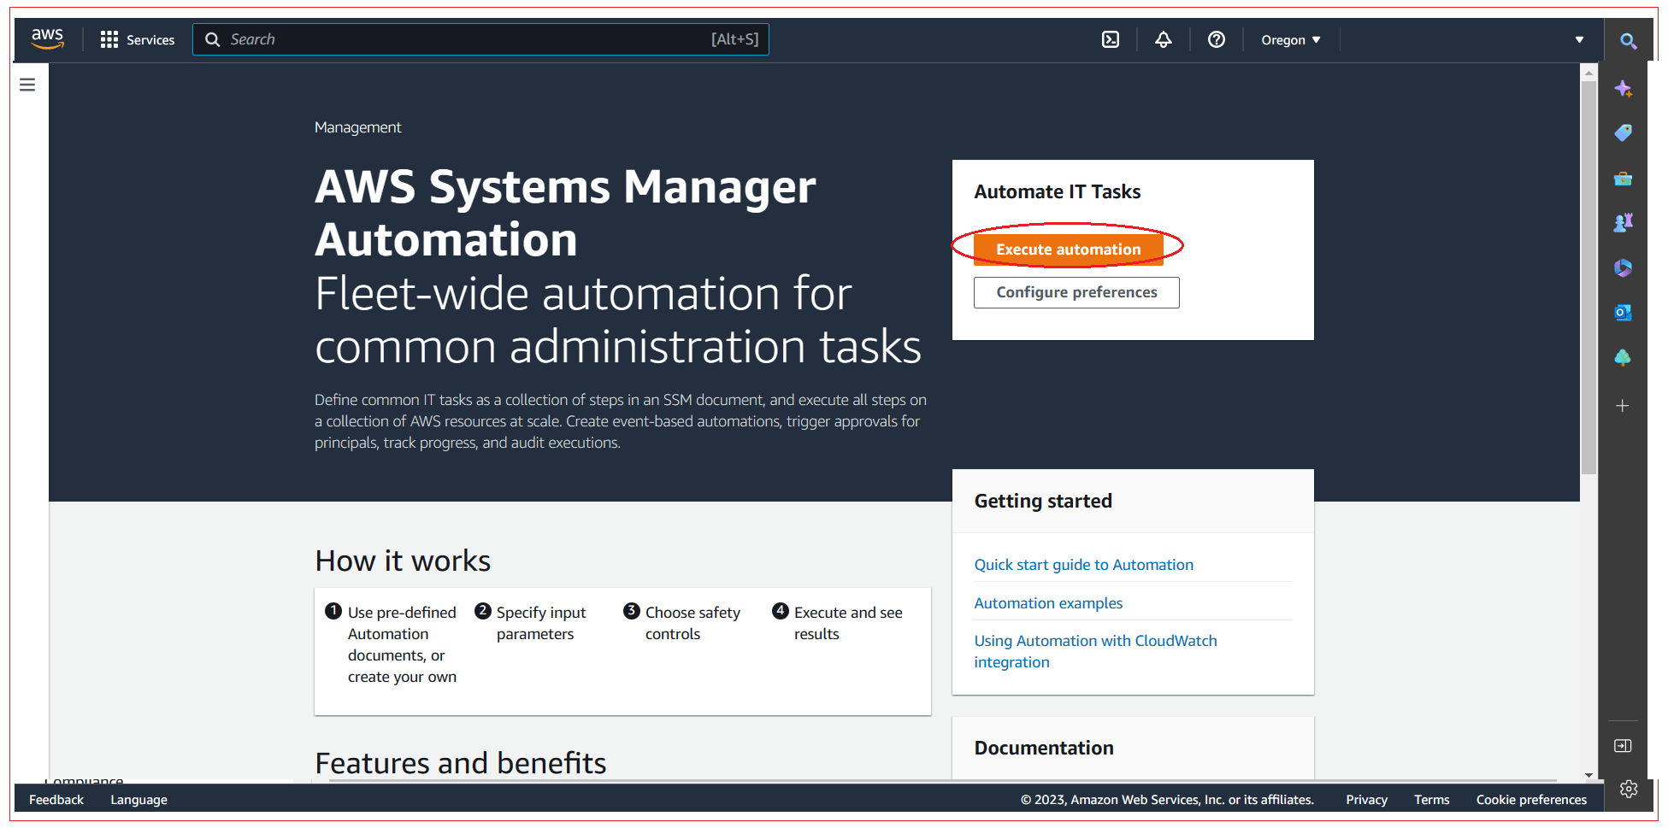The width and height of the screenshot is (1668, 828).
Task: Open the help question mark icon
Action: pyautogui.click(x=1216, y=39)
